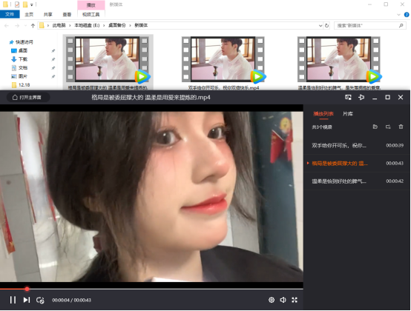This screenshot has height=311, width=411.
Task: Unpin 桌面 using its pin icon
Action: click(x=53, y=51)
